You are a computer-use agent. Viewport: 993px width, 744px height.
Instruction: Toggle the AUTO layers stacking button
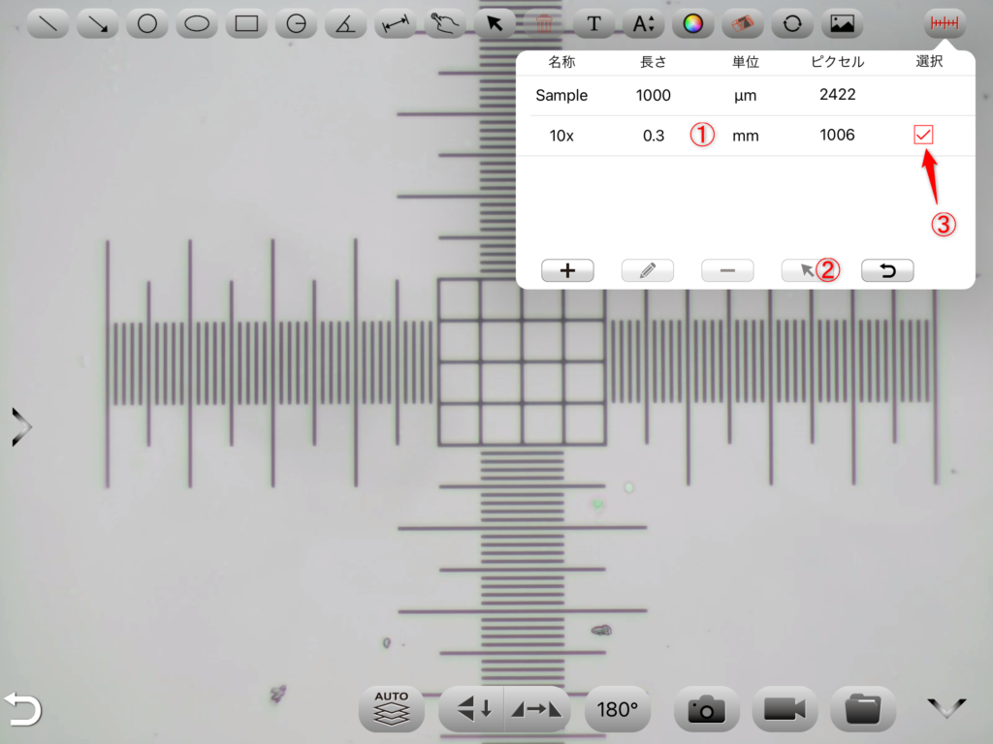392,709
